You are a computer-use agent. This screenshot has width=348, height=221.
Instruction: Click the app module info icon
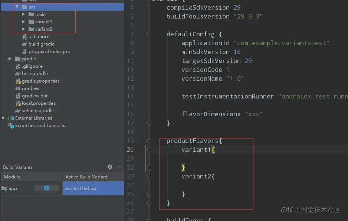click(x=47, y=188)
